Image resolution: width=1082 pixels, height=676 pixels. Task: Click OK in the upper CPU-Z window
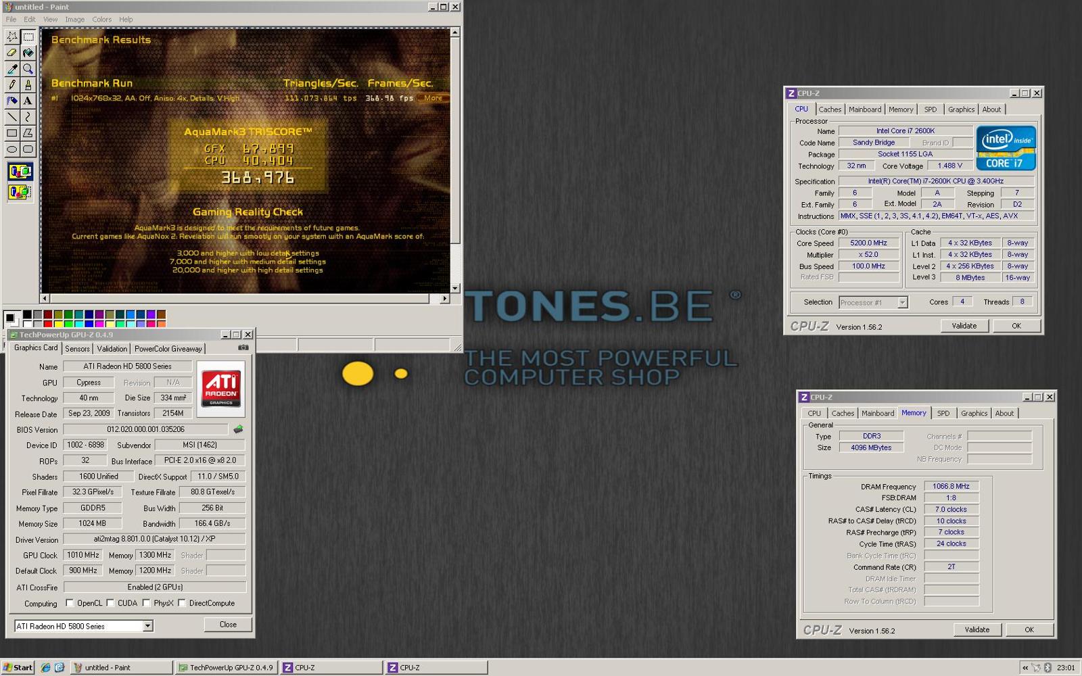pyautogui.click(x=1016, y=326)
